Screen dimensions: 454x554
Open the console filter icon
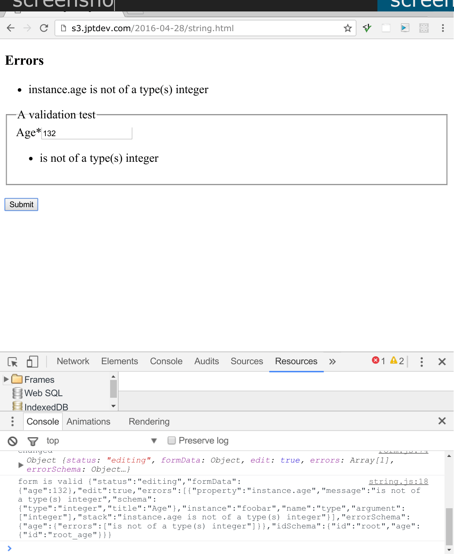(33, 441)
